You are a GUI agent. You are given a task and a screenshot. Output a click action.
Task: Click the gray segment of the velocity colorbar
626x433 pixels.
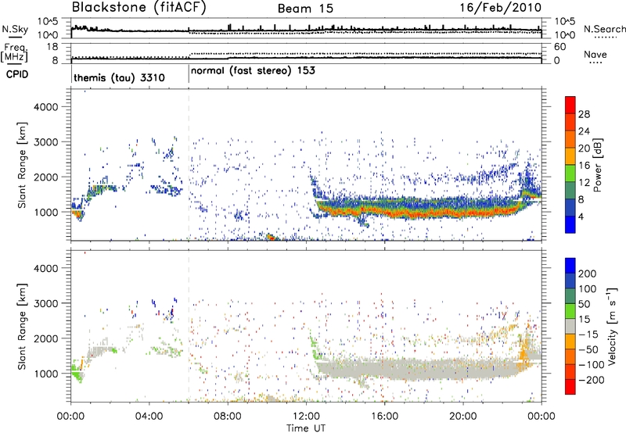570,326
